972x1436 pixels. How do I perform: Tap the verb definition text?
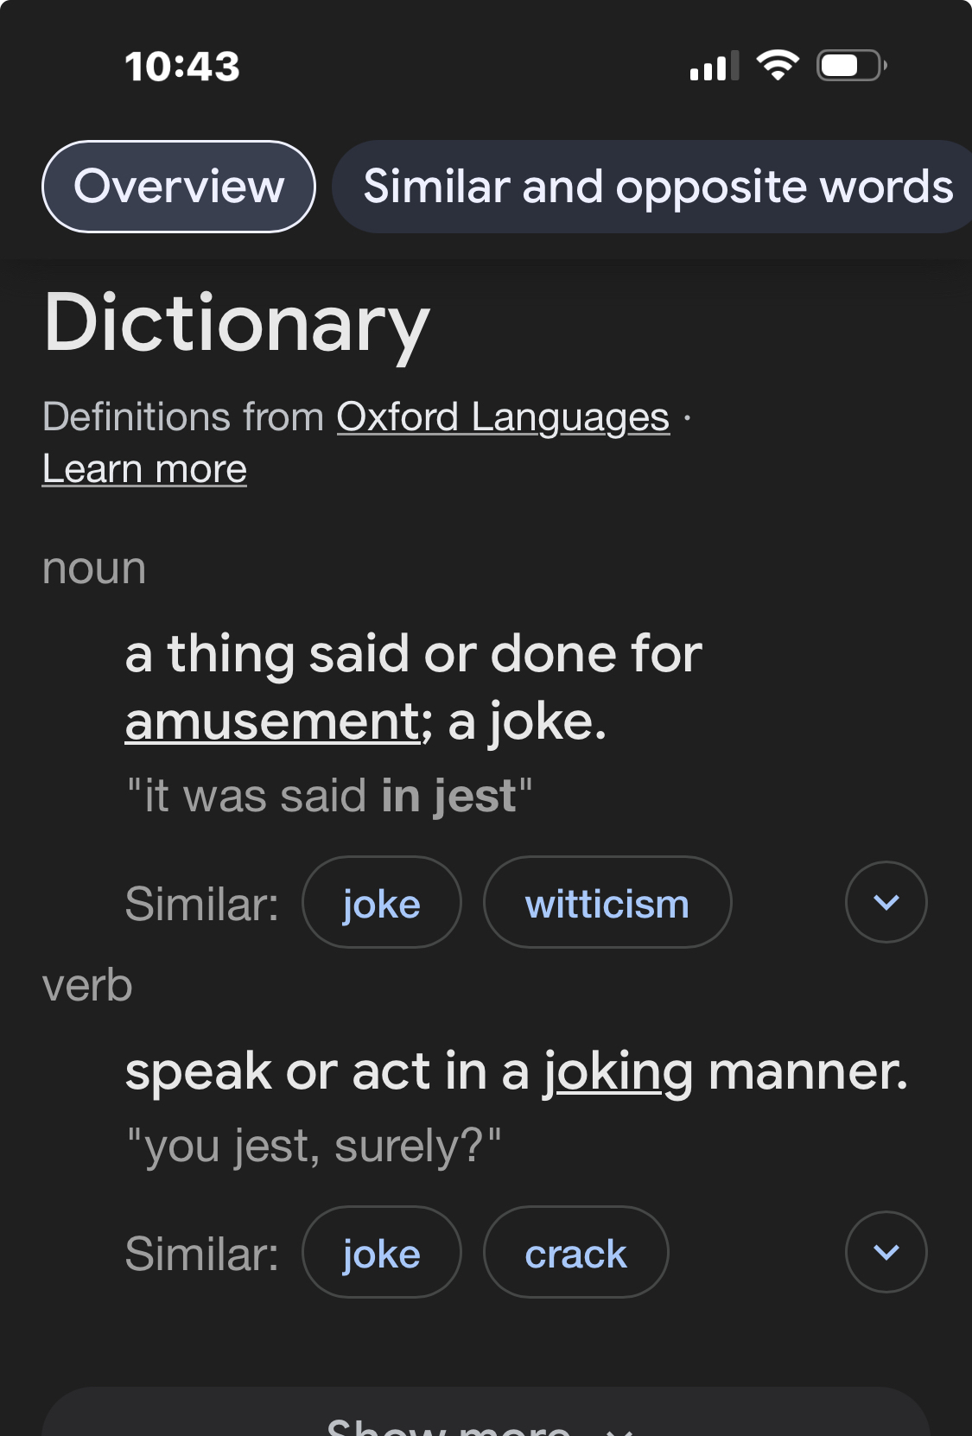[516, 1071]
